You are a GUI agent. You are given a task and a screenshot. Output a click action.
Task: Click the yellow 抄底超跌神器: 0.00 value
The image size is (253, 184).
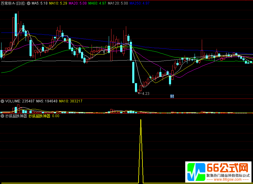pos(44,116)
